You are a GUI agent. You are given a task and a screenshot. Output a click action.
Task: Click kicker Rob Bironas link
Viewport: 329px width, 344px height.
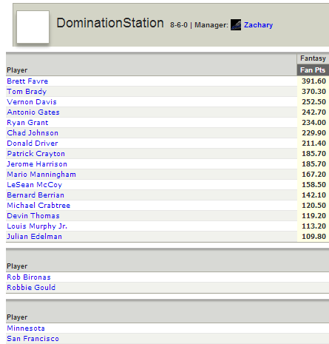(29, 277)
